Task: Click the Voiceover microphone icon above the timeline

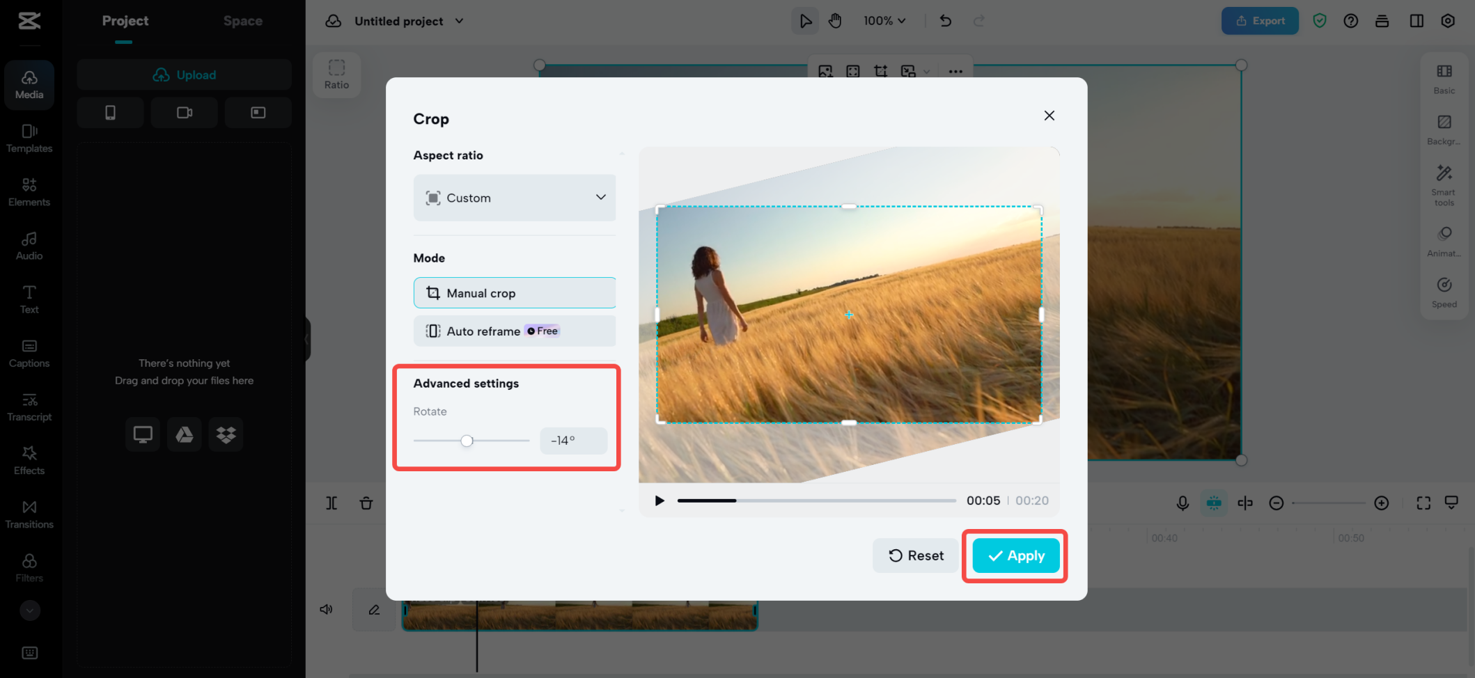Action: (1183, 503)
